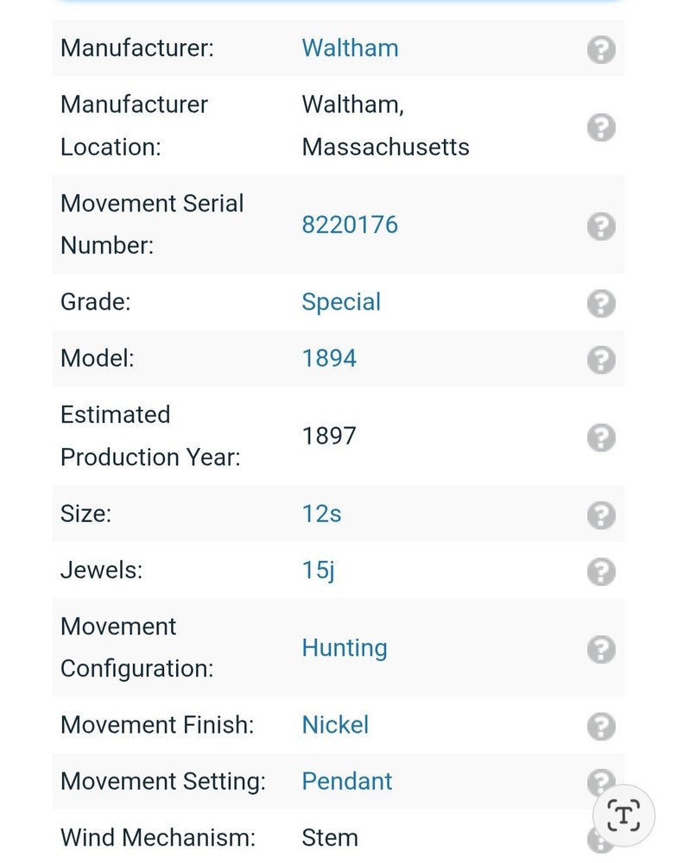Open serial number 8220176 link
Image resolution: width=677 pixels, height=863 pixels.
coord(350,225)
